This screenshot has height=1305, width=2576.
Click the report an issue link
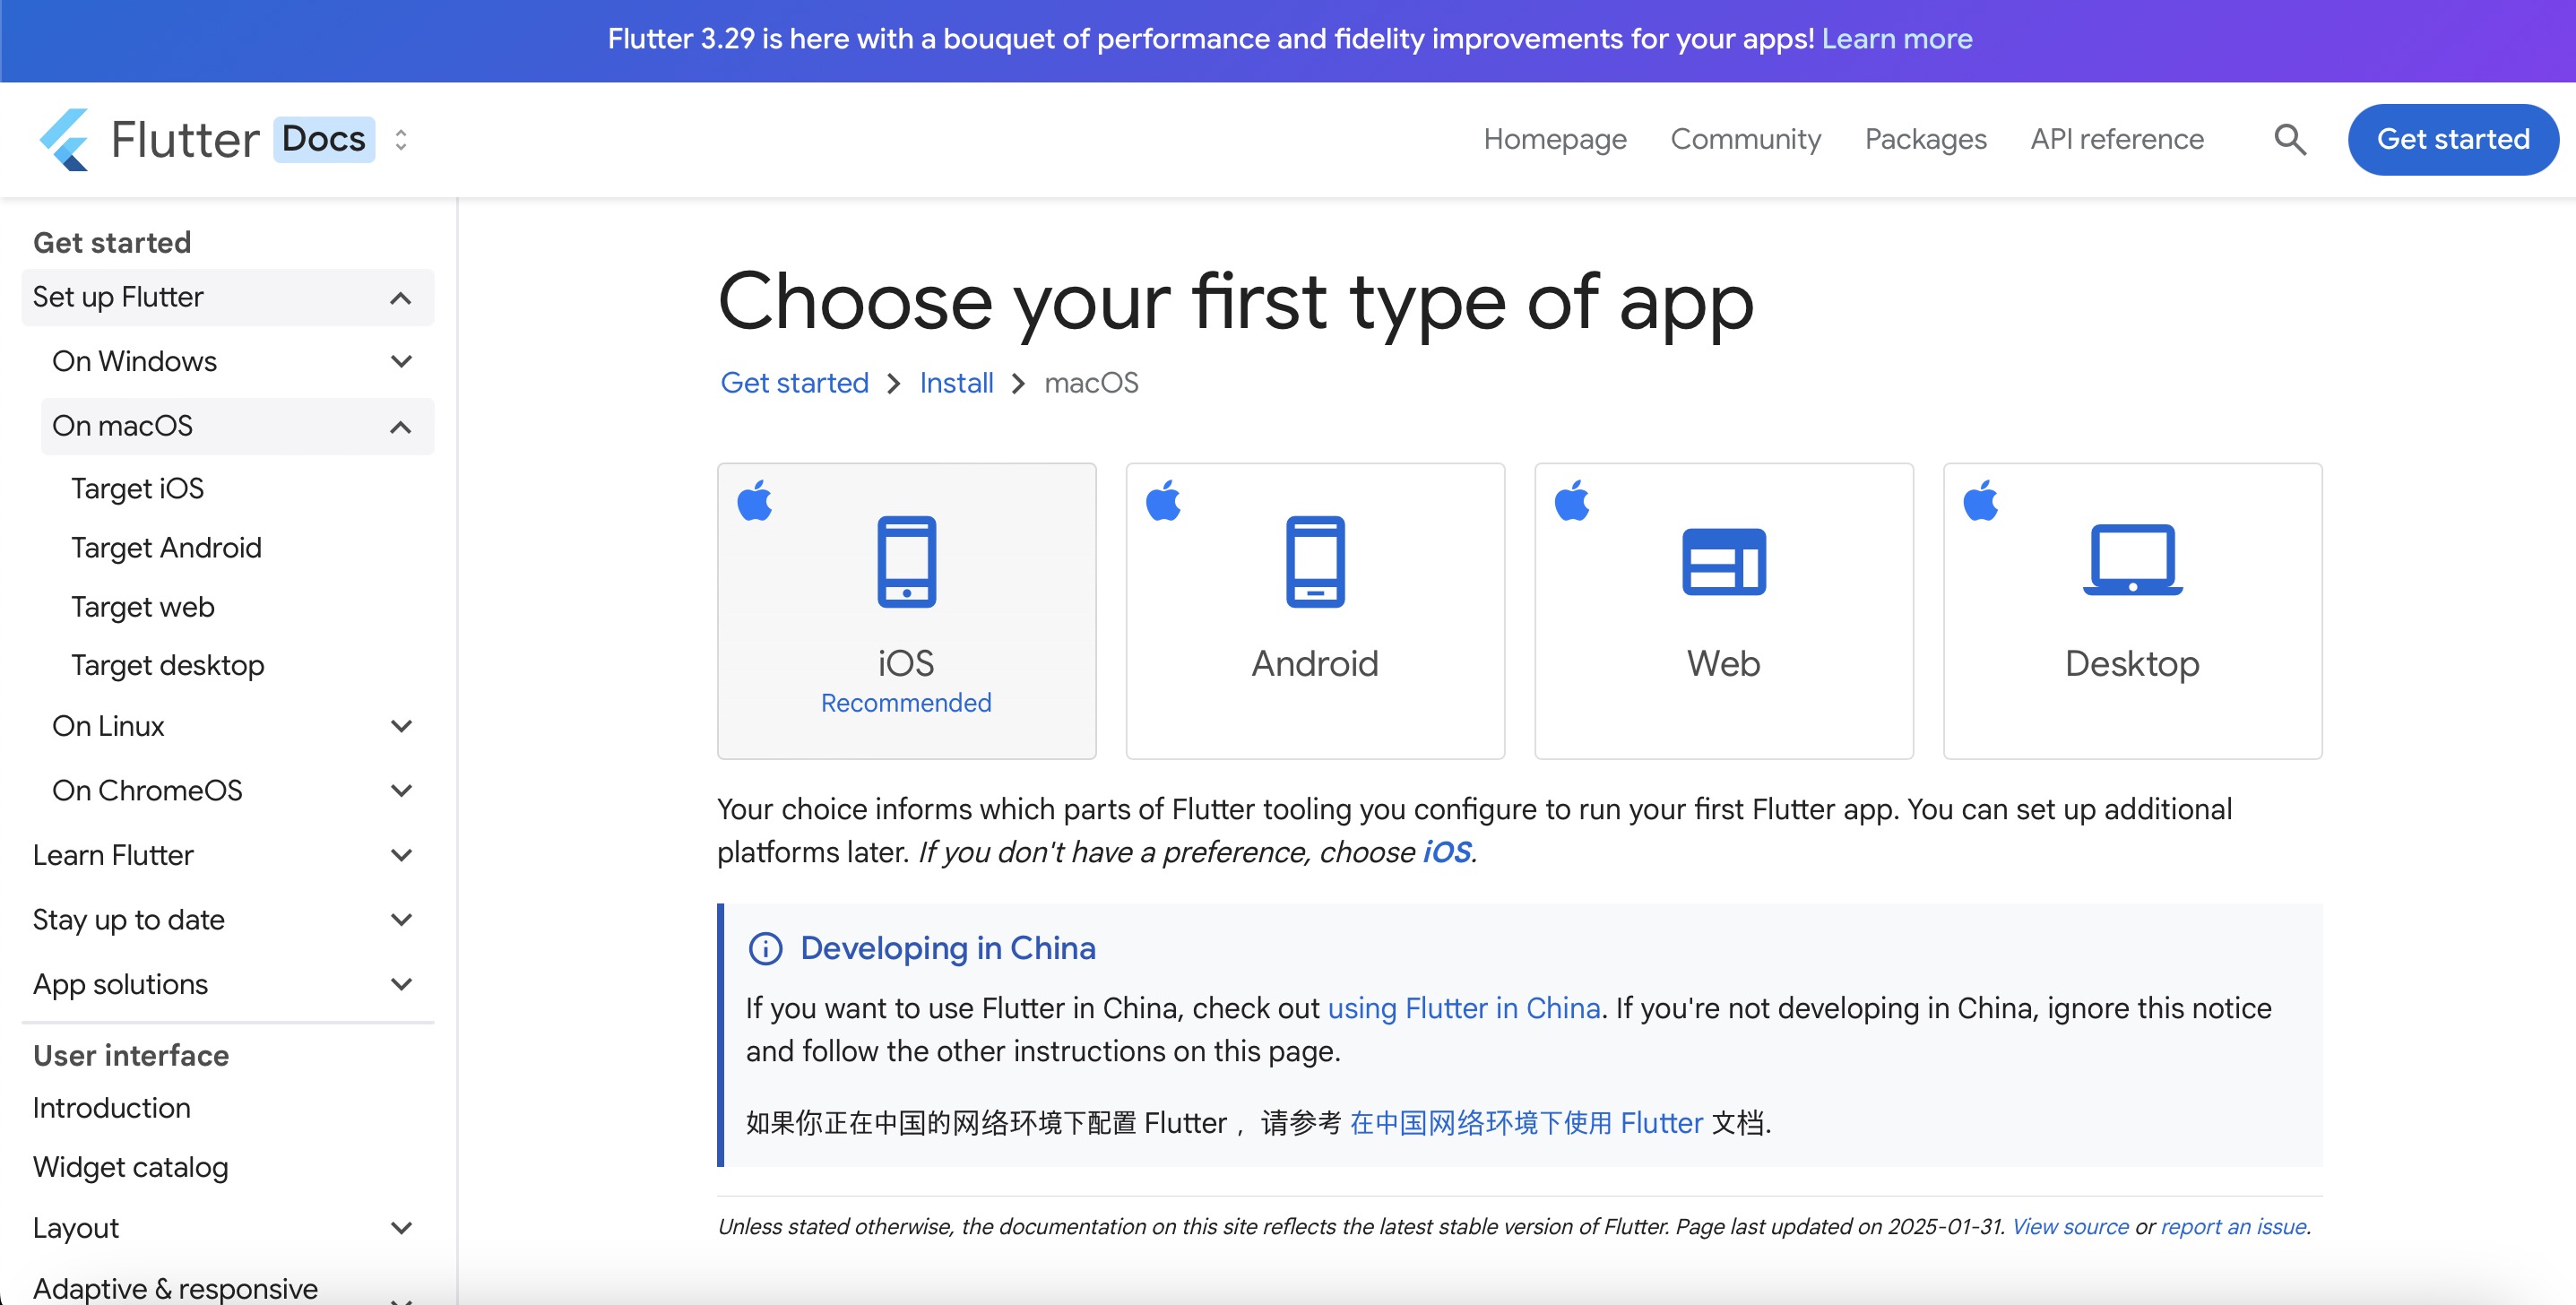tap(2233, 1226)
